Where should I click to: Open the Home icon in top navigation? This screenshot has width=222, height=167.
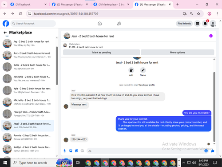99,24
